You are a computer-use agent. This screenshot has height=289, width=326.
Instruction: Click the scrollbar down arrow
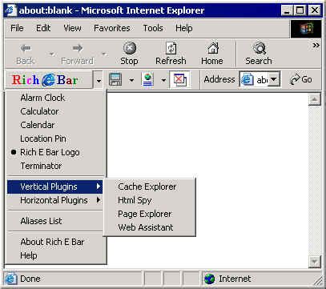click(315, 261)
